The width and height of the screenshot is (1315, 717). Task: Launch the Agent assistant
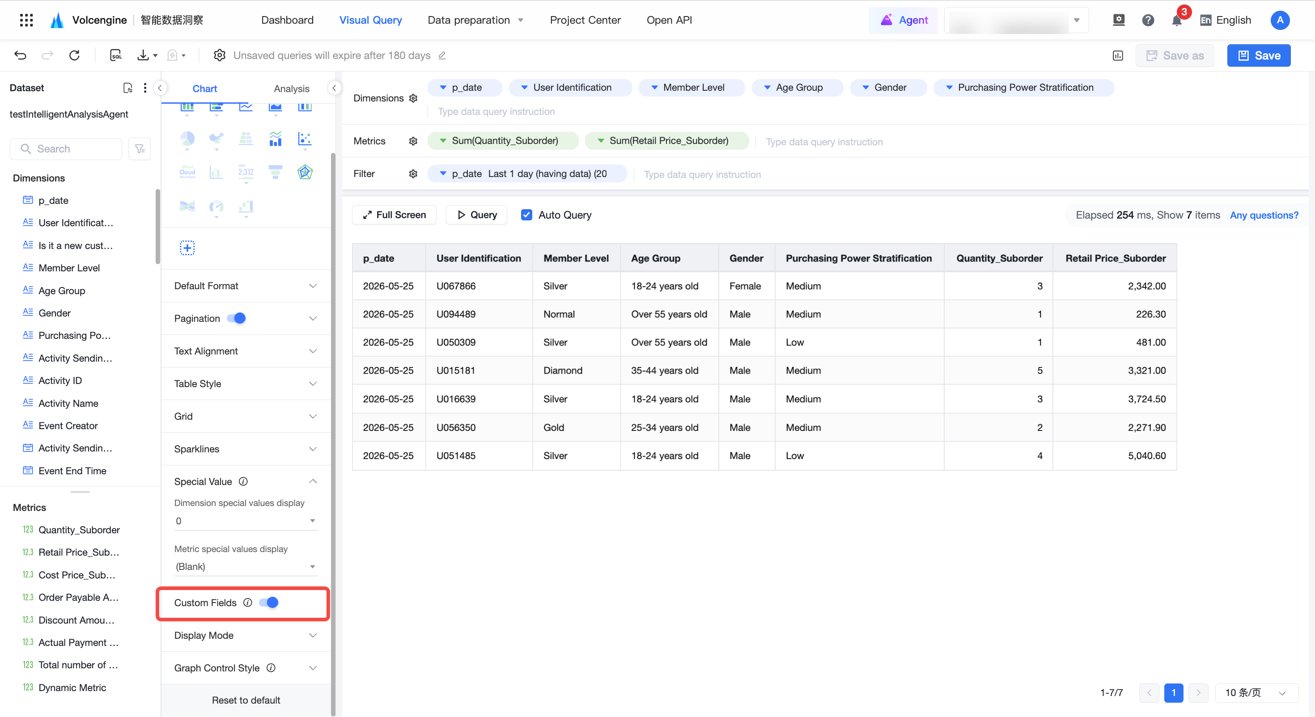pos(904,20)
